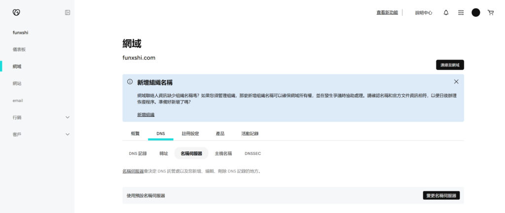Viewport: 505px width, 213px height.
Task: Switch to the 概覽 tab
Action: point(135,134)
